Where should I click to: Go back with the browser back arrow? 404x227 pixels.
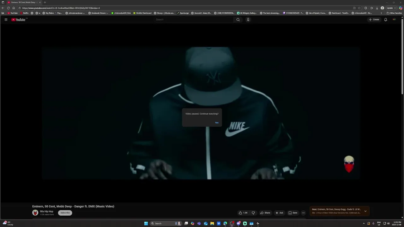[3, 8]
